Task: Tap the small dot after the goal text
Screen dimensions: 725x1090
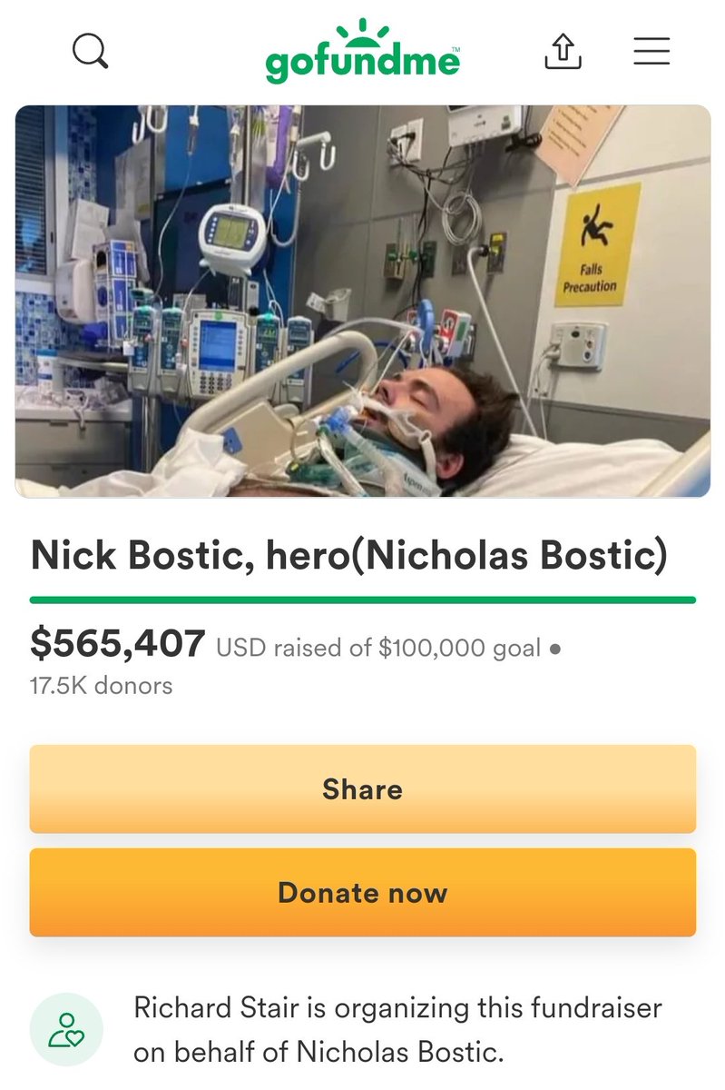Action: (555, 649)
